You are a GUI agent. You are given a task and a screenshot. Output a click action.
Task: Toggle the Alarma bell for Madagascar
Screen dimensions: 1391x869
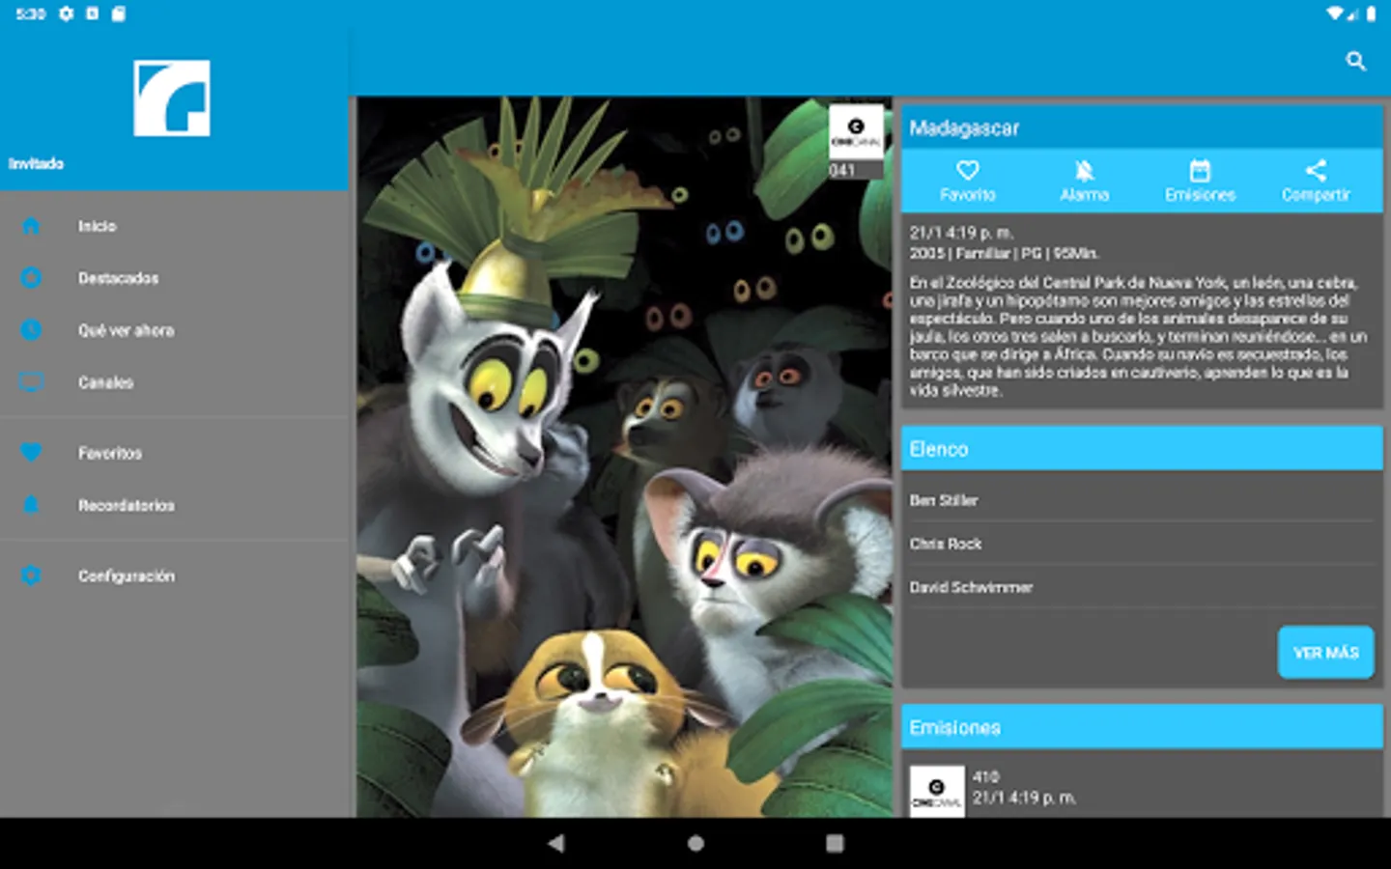tap(1084, 171)
